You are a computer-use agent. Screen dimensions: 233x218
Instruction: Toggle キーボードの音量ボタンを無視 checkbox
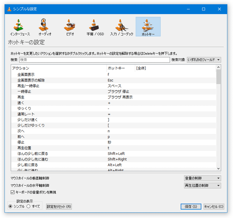point(13,192)
